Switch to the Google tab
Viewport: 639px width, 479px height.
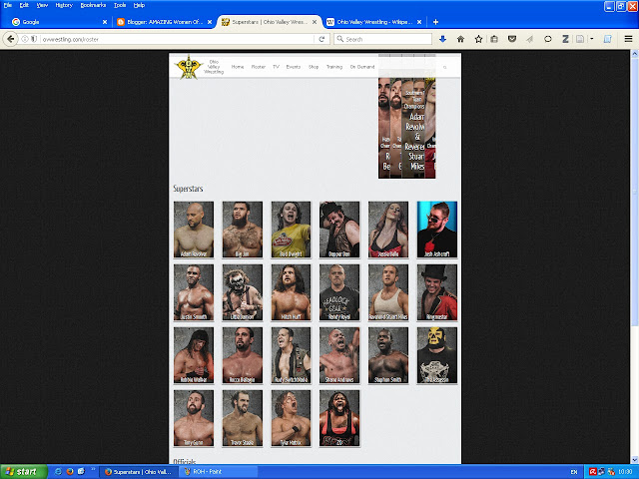58,22
